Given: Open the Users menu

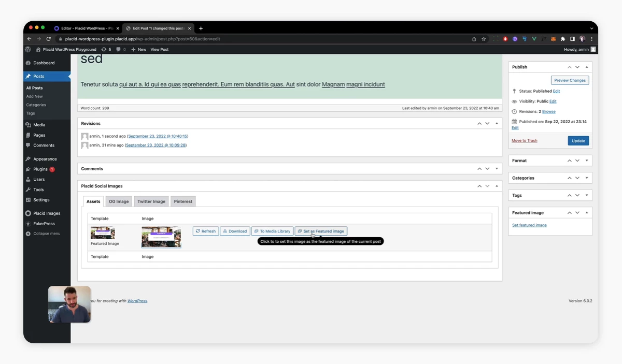Looking at the screenshot, I should click(39, 180).
